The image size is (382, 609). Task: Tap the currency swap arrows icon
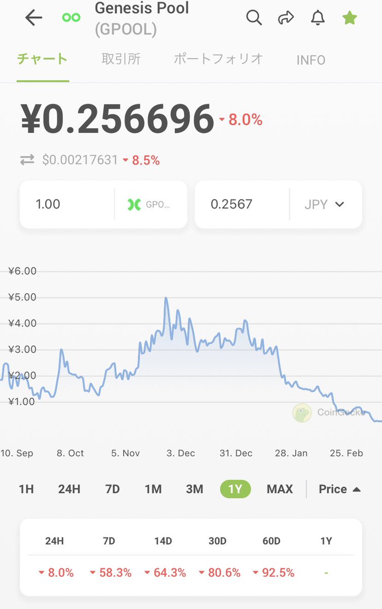27,160
